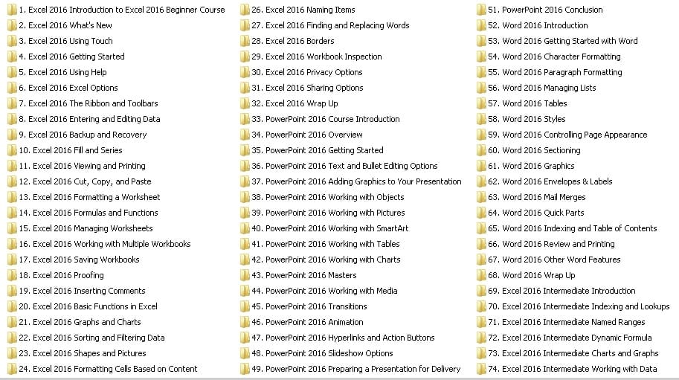Viewport: 679px width, 380px height.
Task: Click folder icon for 46. PowerPoint 2016 Animation
Action: [x=245, y=322]
